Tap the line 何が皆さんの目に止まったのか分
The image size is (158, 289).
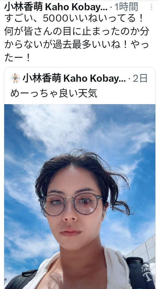pyautogui.click(x=77, y=32)
